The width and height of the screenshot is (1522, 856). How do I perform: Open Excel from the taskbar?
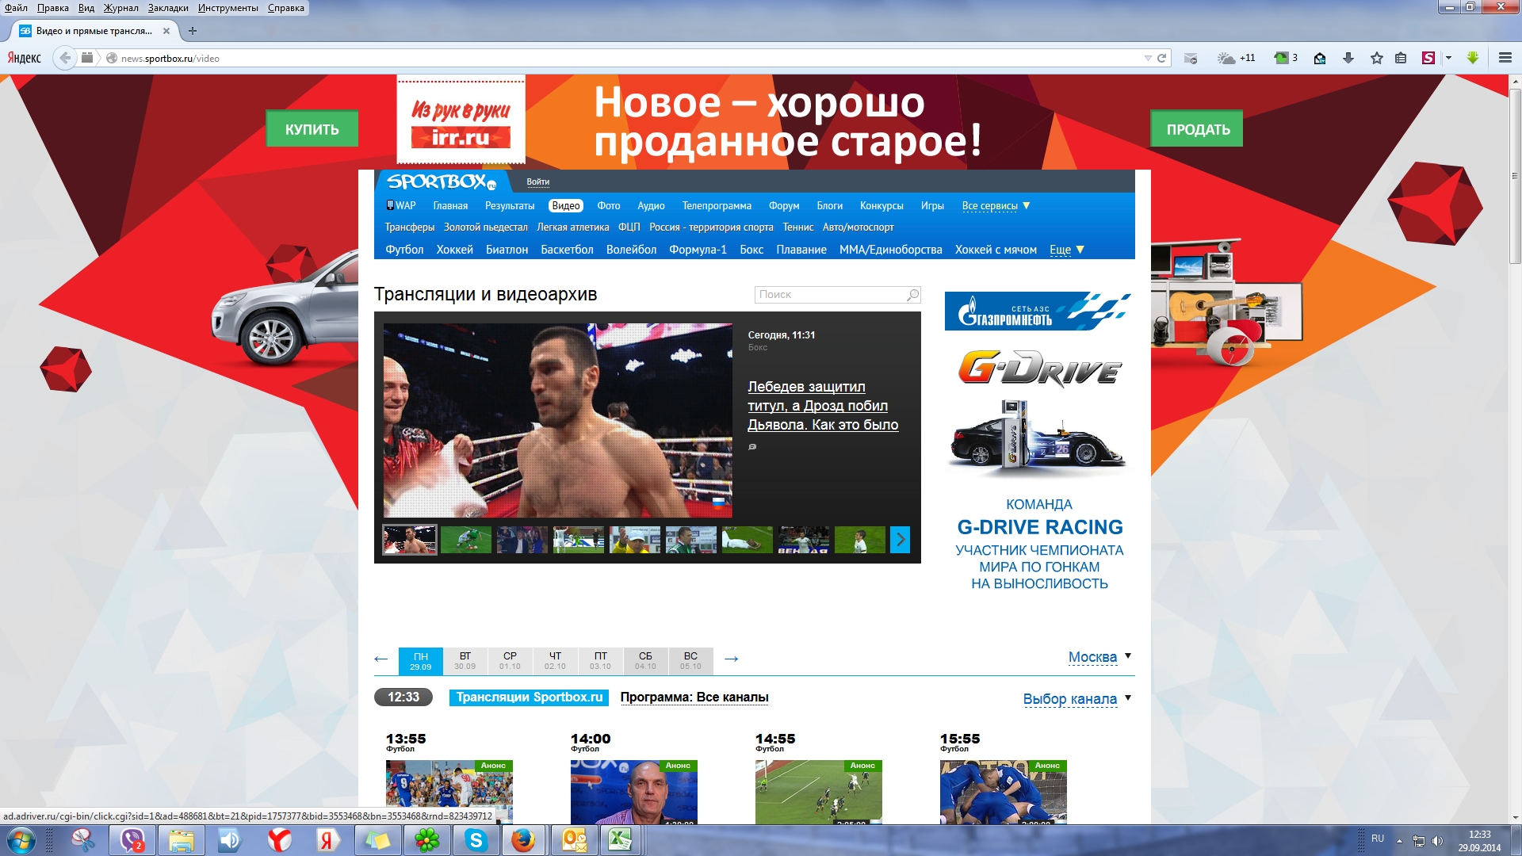pos(620,840)
